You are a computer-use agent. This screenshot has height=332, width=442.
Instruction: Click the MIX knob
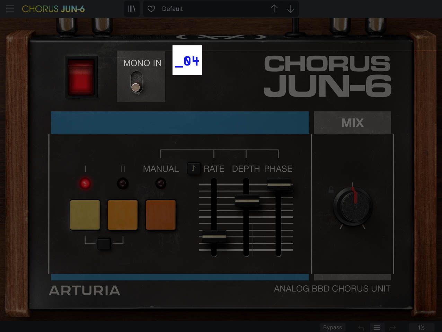point(353,206)
